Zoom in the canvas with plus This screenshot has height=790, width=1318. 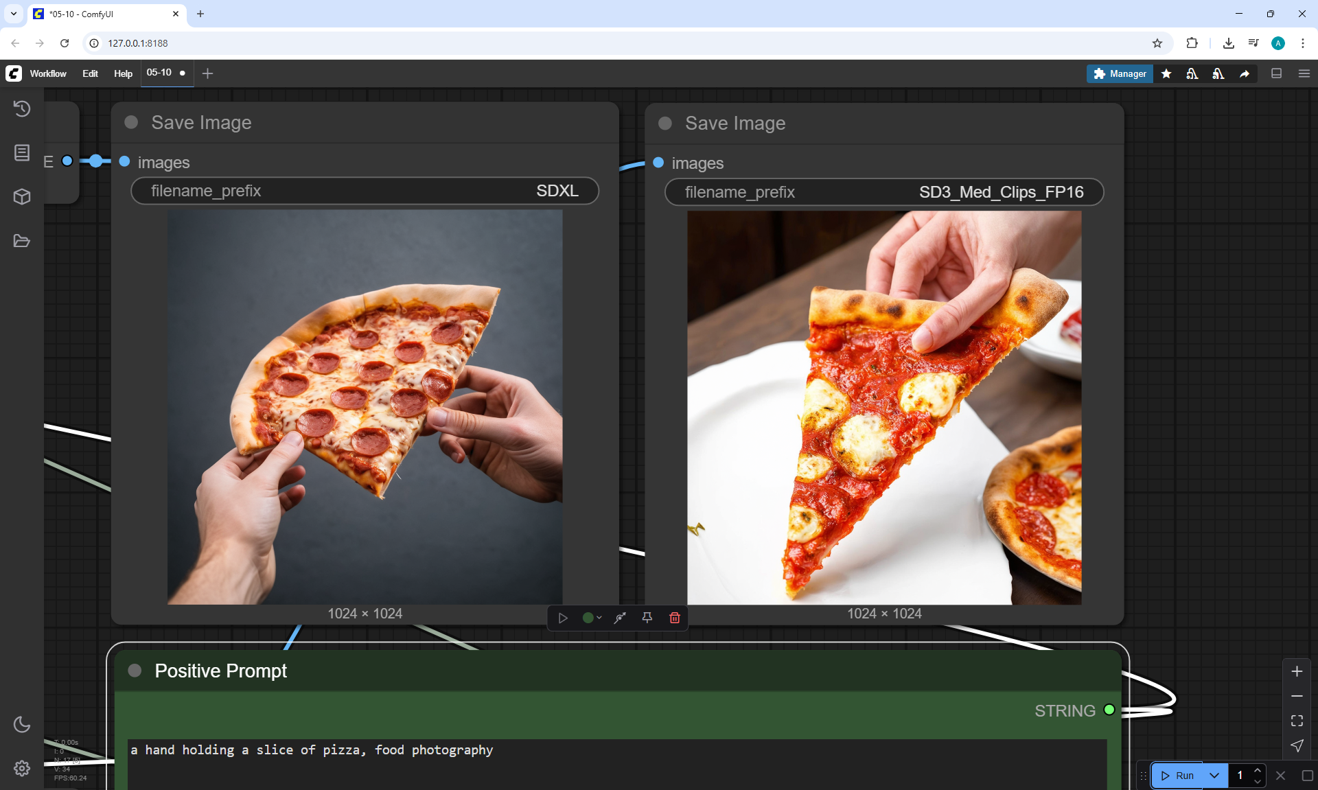coord(1297,671)
